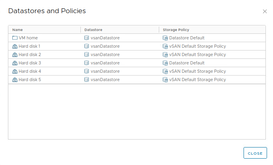Sort by the Storage Policy column header

(x=175, y=30)
